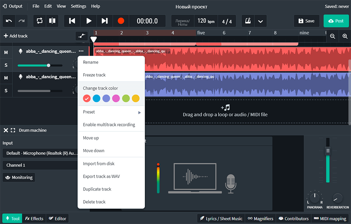Image resolution: width=351 pixels, height=224 pixels.
Task: Publish the project with the Post button
Action: pyautogui.click(x=336, y=21)
